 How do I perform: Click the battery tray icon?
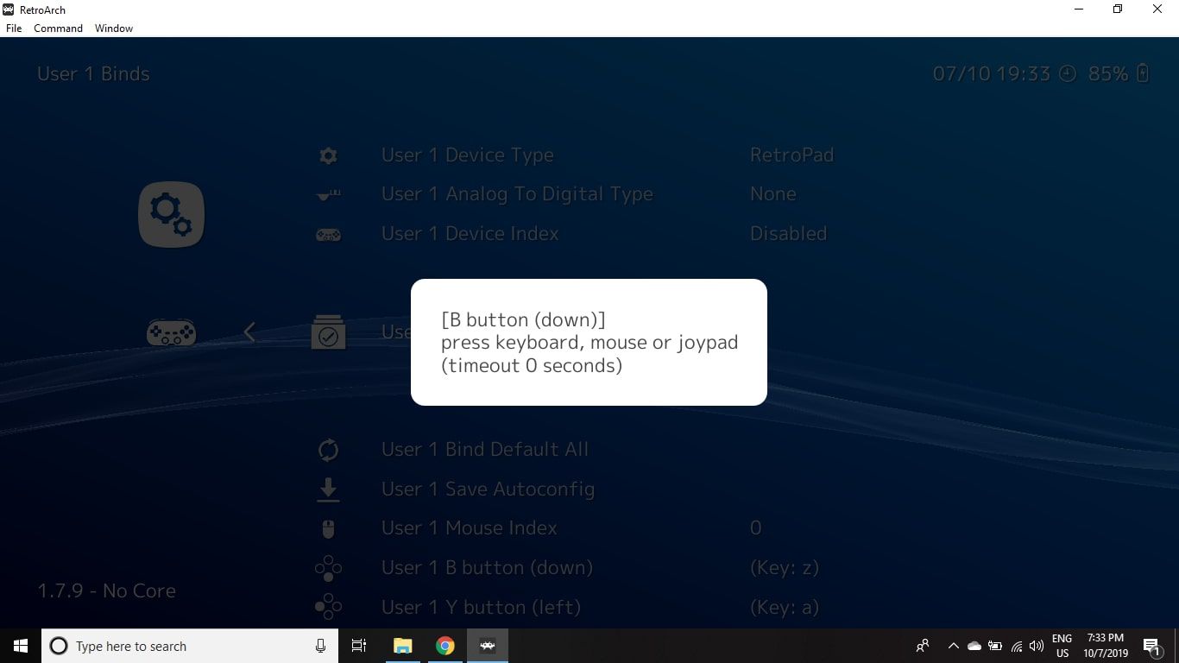995,646
